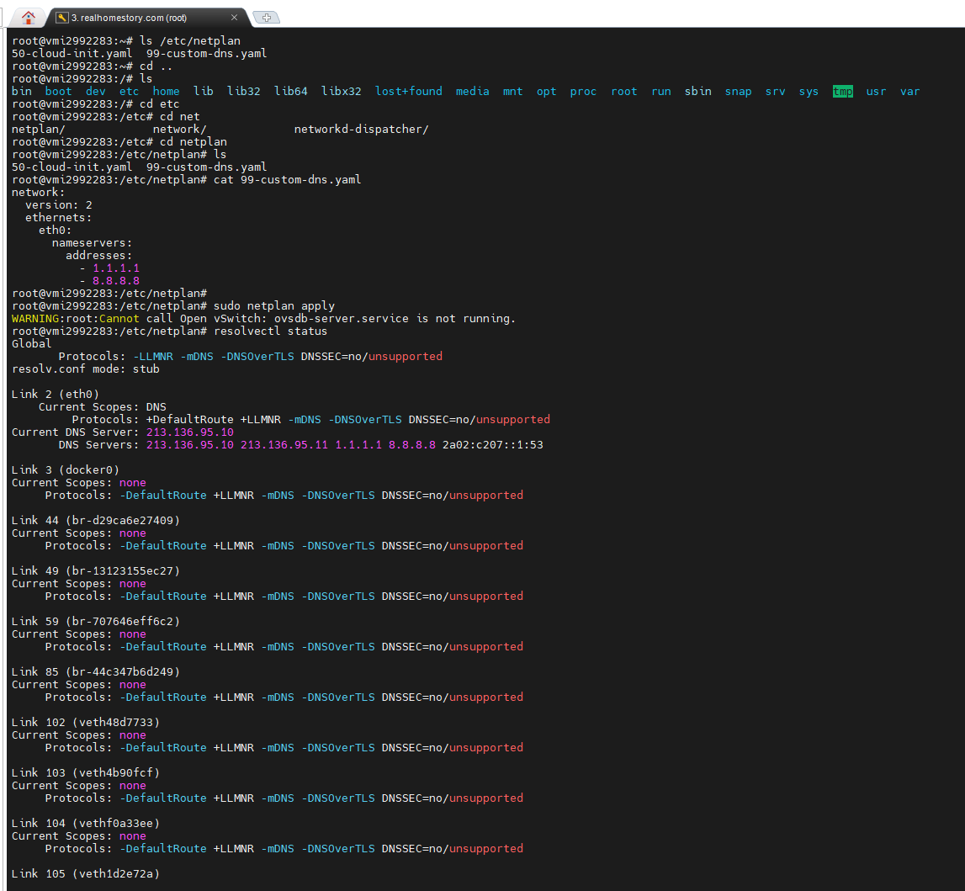Click '213.136.95.11' in DNS Servers list

[x=284, y=445]
